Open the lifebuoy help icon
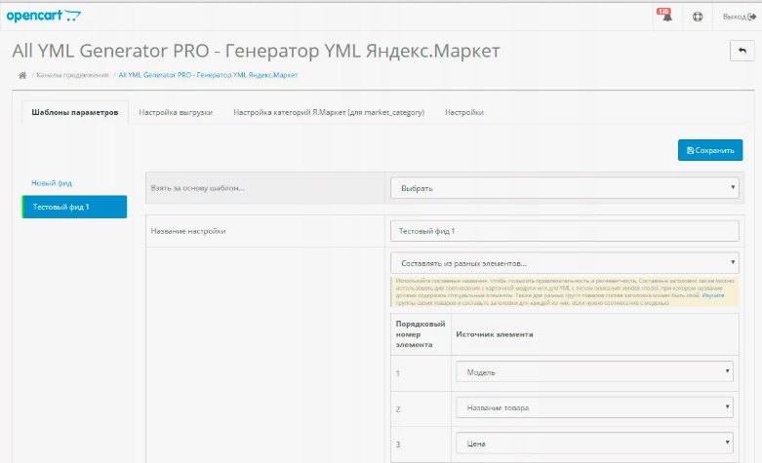Image resolution: width=762 pixels, height=463 pixels. coord(698,17)
